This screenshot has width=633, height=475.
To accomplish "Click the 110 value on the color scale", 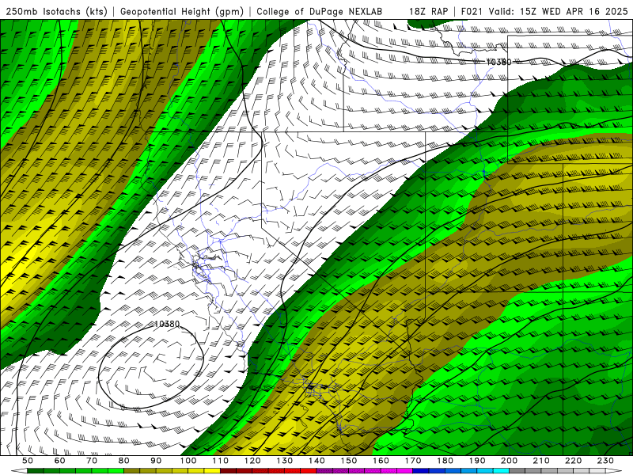I will tap(221, 461).
